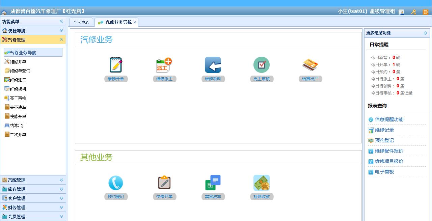The width and height of the screenshot is (432, 221).
Task: Expand the 财务管理 section
Action: point(61,207)
